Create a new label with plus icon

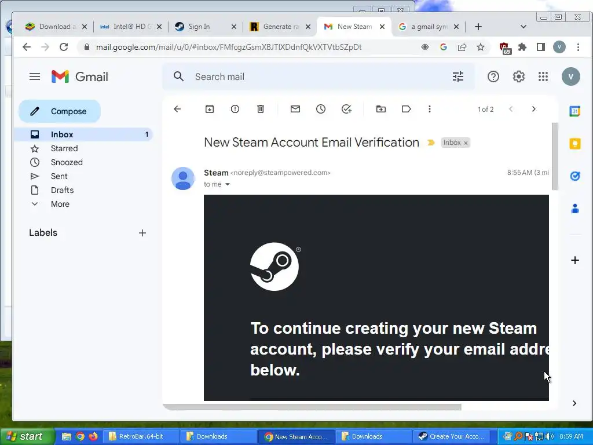click(x=142, y=233)
